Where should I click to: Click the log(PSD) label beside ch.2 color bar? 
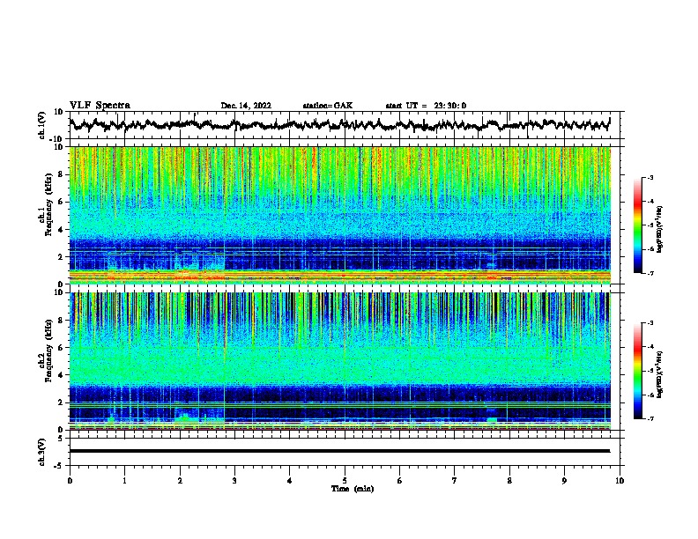(659, 374)
